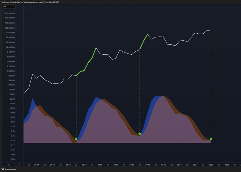Click the TradingView logo at the bottom

click(9, 170)
